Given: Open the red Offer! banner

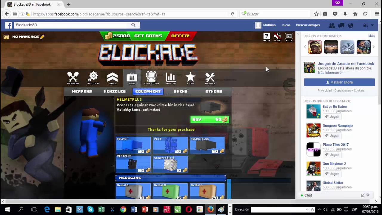Looking at the screenshot, I should coord(180,36).
